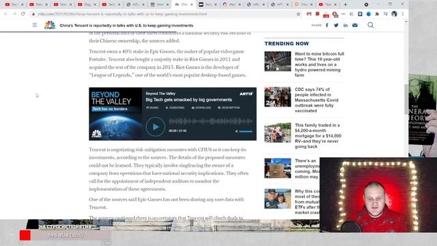Open trending story about $14,000 RV family
Image resolution: width=437 pixels, height=246 pixels.
click(318, 136)
